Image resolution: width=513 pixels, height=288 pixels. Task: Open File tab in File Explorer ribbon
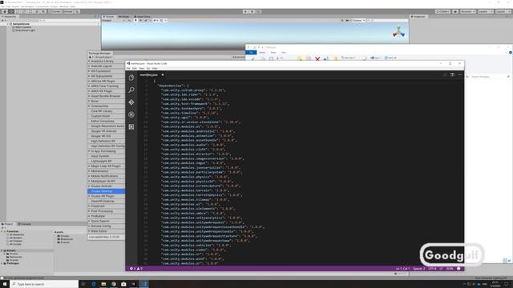[x=251, y=52]
